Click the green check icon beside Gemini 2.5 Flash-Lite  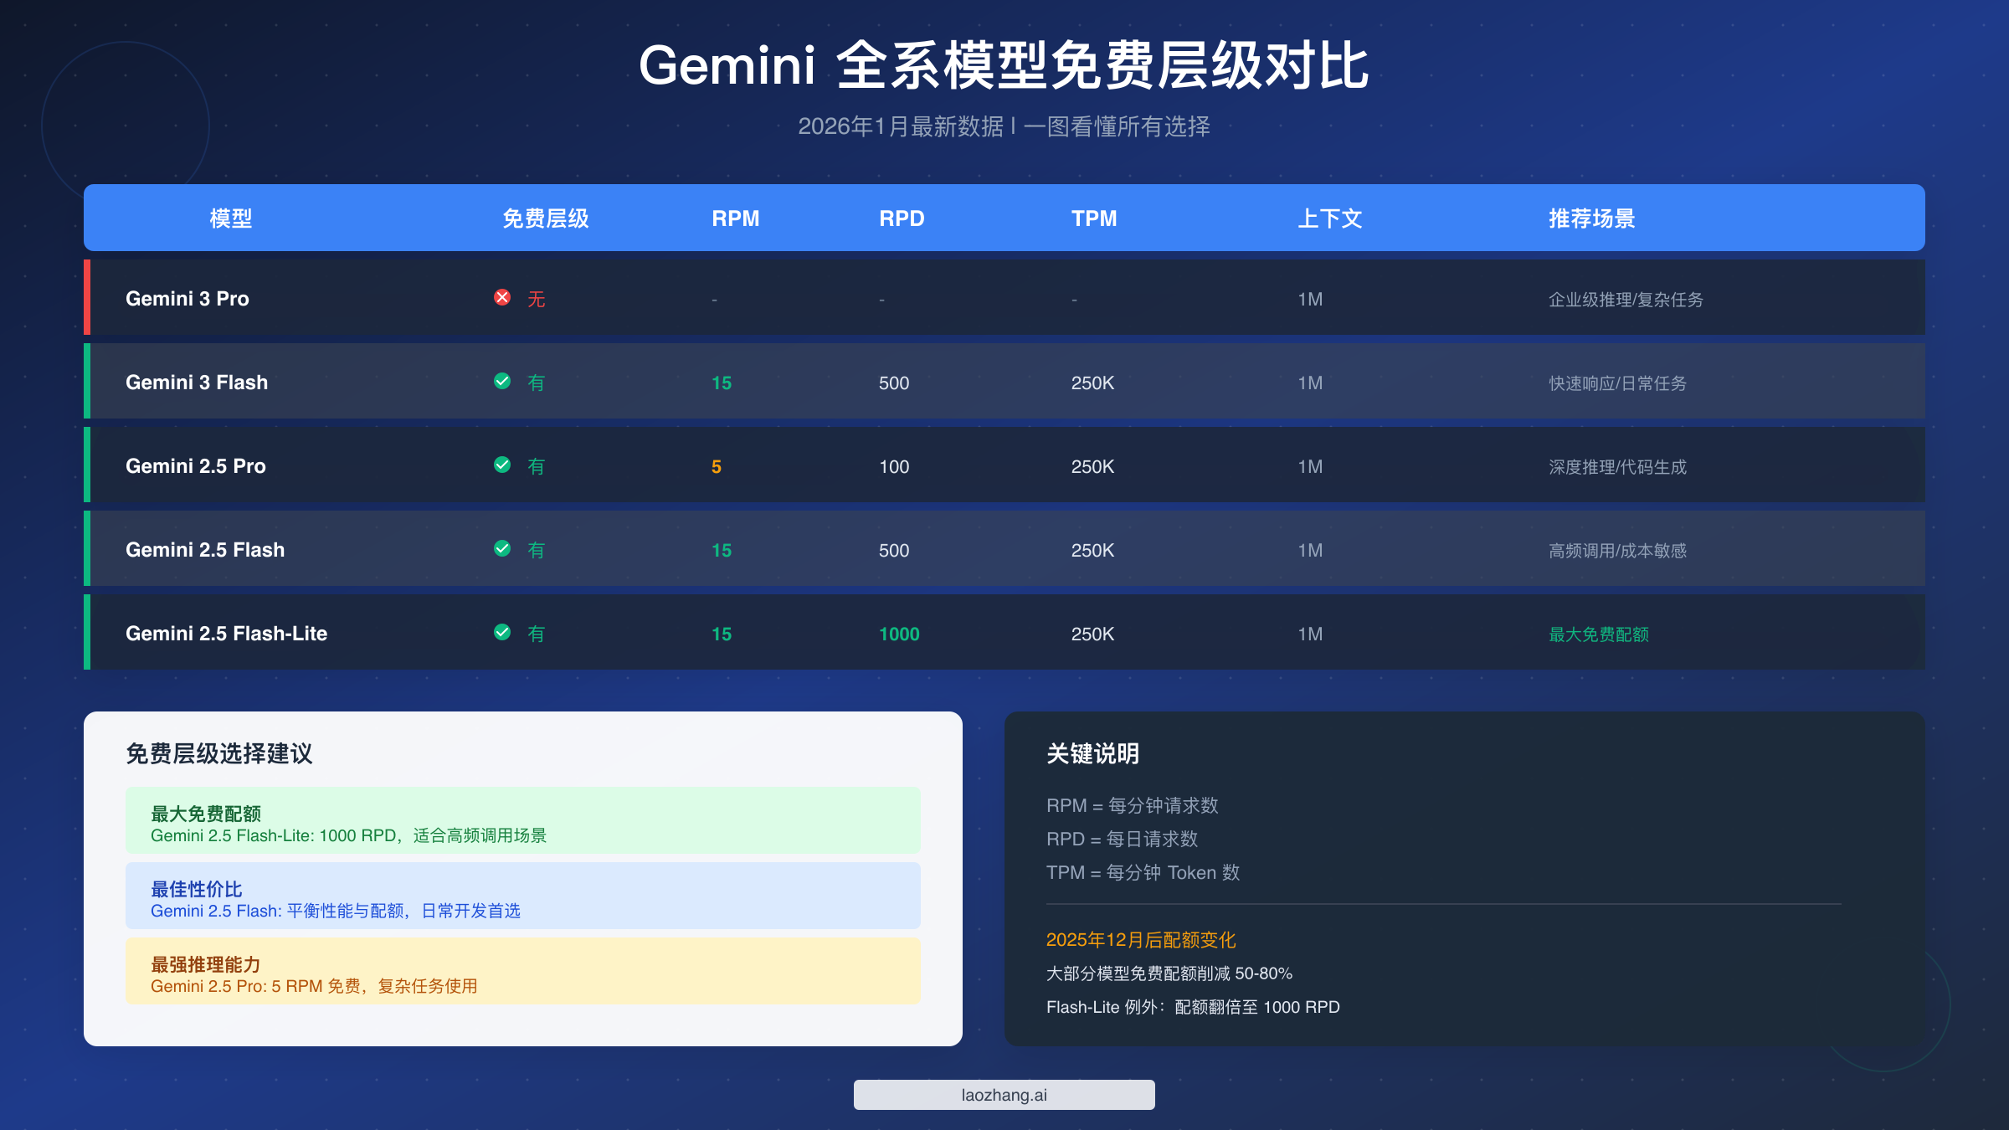(x=501, y=634)
